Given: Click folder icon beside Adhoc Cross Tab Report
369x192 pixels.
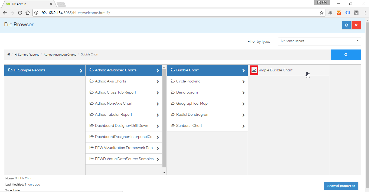Looking at the screenshot, I should pos(92,92).
